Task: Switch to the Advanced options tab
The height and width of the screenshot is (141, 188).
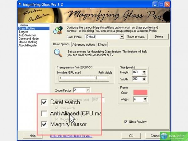Action: coord(84,45)
